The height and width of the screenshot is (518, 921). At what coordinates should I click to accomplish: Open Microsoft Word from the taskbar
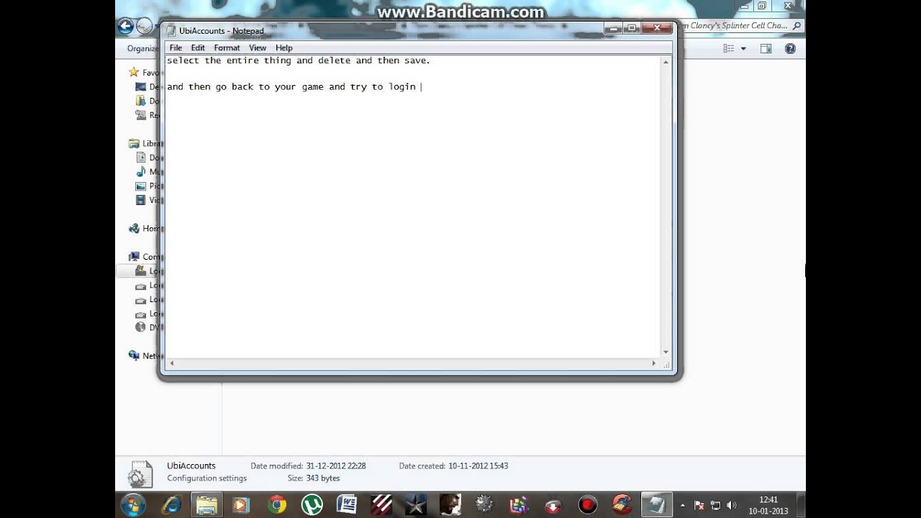click(x=346, y=504)
